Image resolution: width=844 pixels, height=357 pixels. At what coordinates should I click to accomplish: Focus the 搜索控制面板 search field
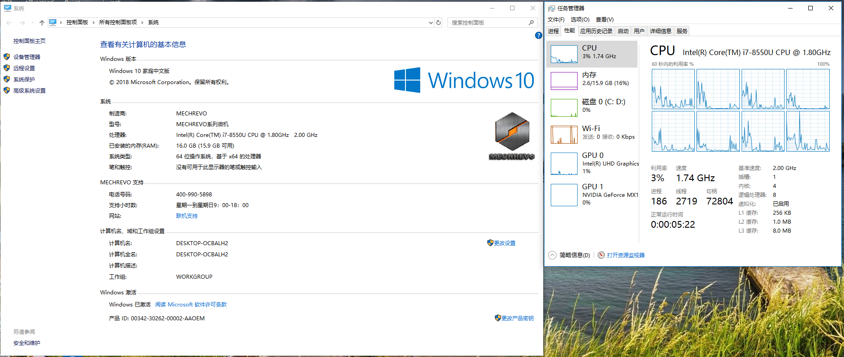click(x=487, y=22)
